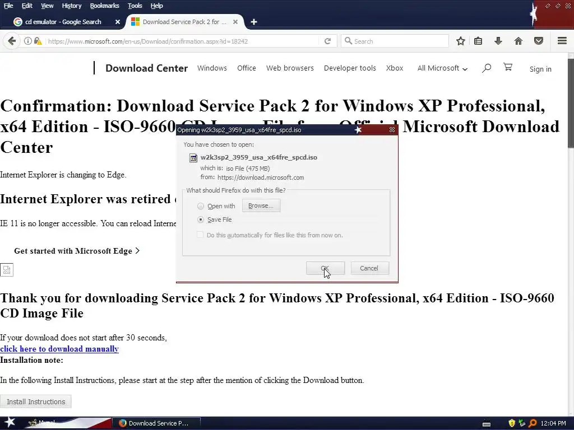Select the Open with radio button

point(201,206)
